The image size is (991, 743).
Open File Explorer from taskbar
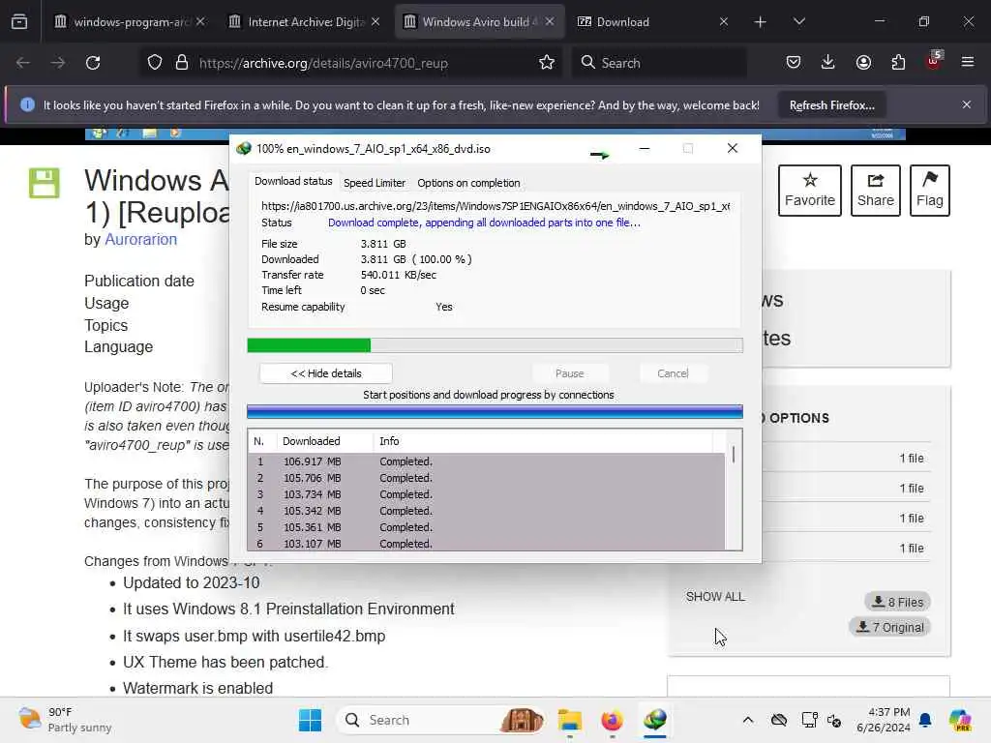[569, 720]
